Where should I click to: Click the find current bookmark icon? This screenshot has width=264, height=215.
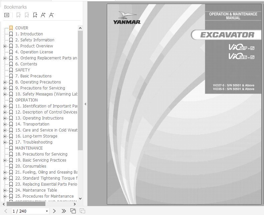[35, 15]
